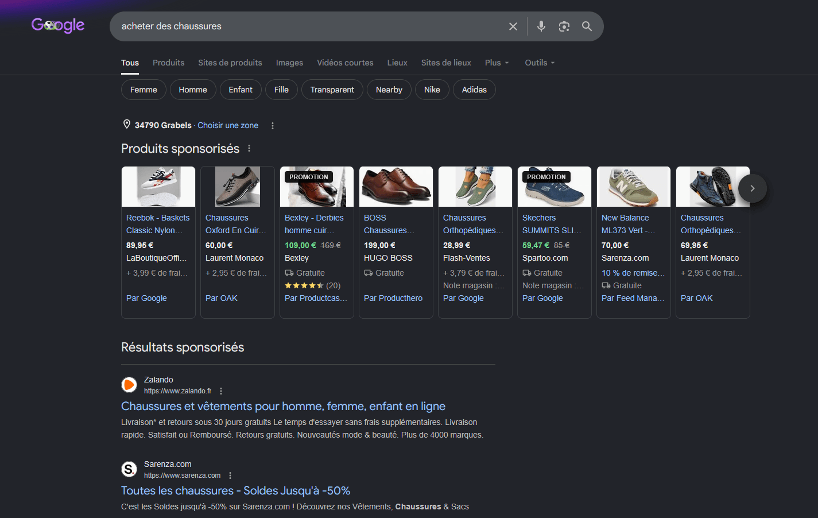Select the Femme filter chip
Viewport: 818px width, 518px height.
(x=144, y=90)
